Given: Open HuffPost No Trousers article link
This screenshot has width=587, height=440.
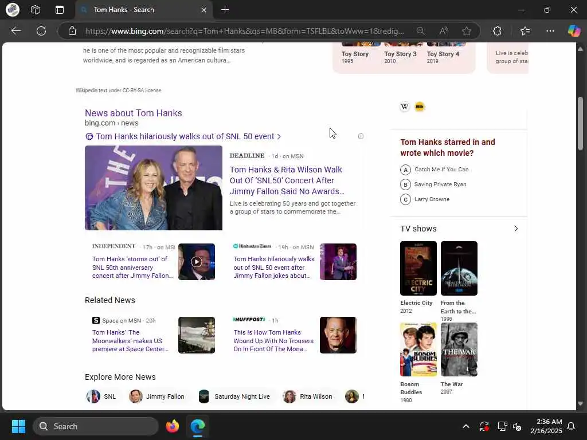Looking at the screenshot, I should point(273,340).
